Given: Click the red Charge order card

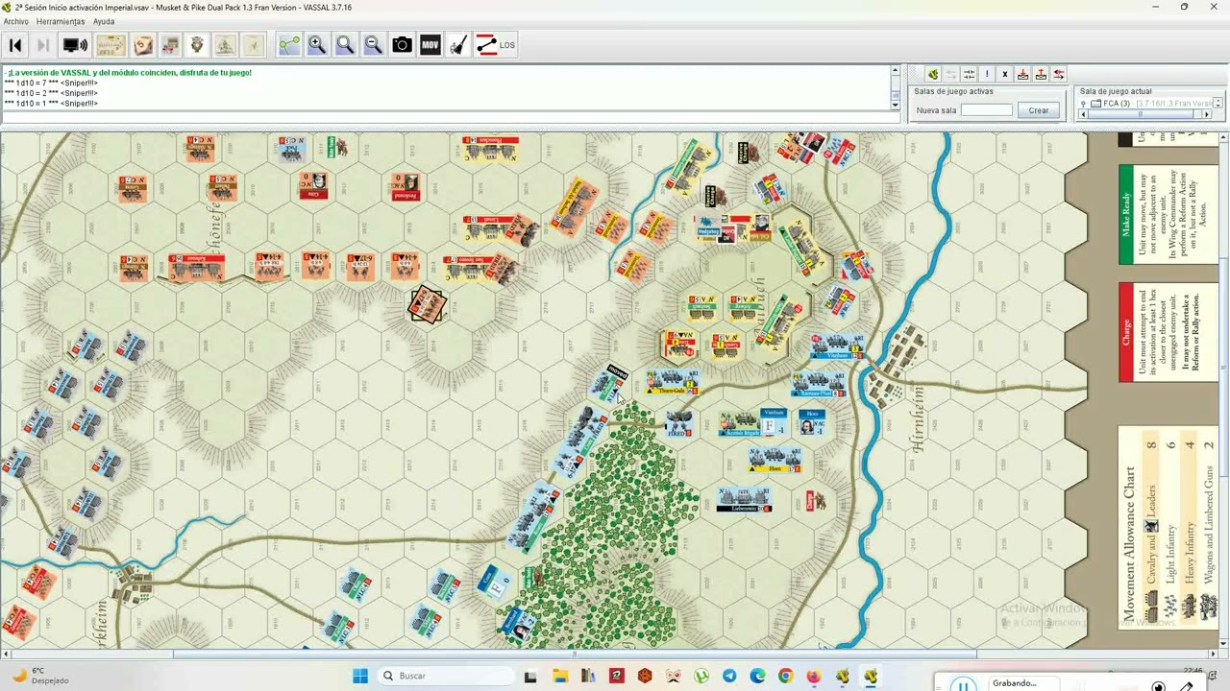Looking at the screenshot, I should coord(1167,332).
